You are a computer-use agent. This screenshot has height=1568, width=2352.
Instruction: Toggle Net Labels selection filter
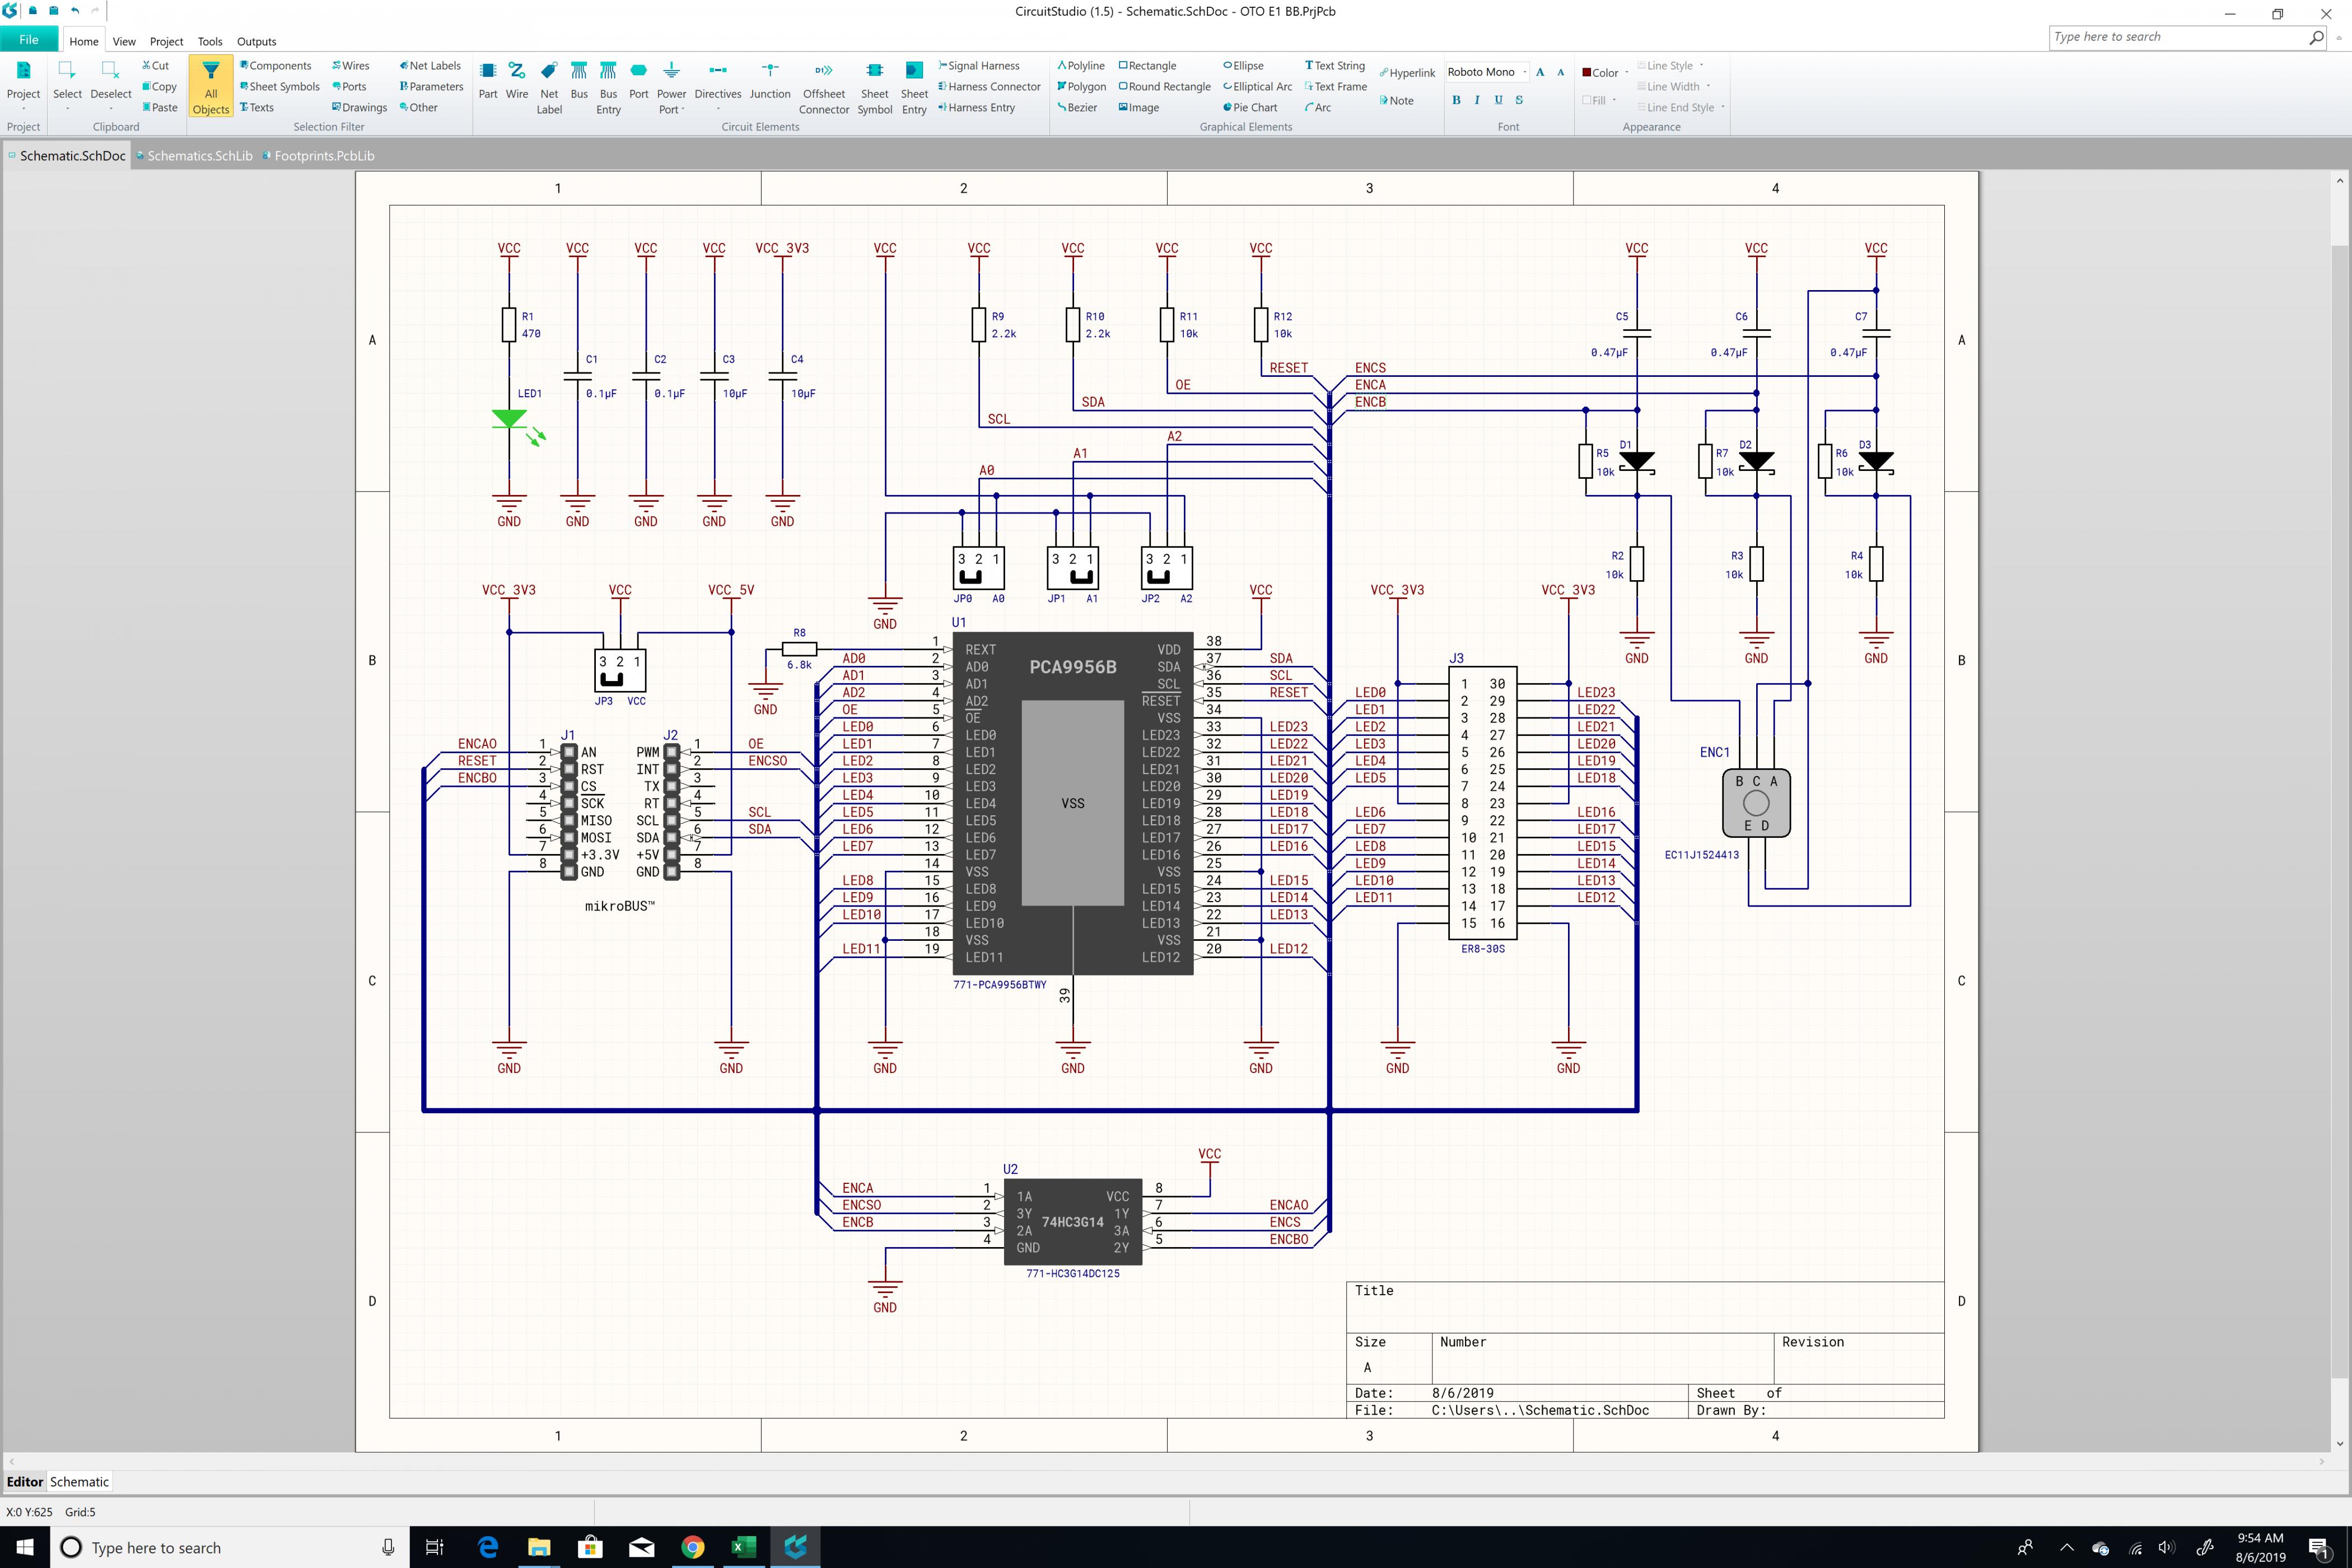point(430,66)
